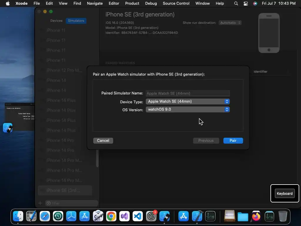Click the Pair button

coord(233,141)
